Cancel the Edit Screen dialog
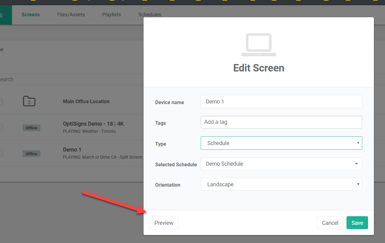The height and width of the screenshot is (243, 385). [x=330, y=223]
